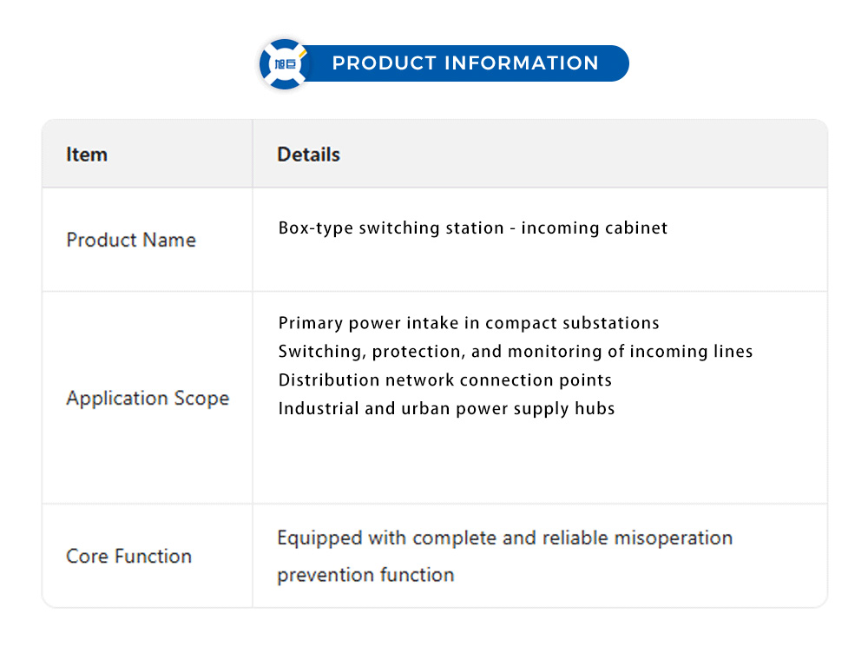Click the words 'incoming cabinet' in product name
The width and height of the screenshot is (868, 660).
(595, 228)
